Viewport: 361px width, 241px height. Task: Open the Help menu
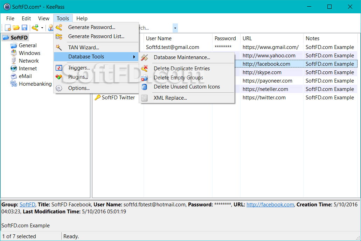82,19
